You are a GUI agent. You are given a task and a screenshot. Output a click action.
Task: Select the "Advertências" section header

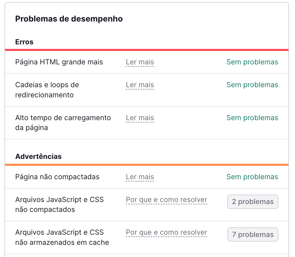point(38,156)
